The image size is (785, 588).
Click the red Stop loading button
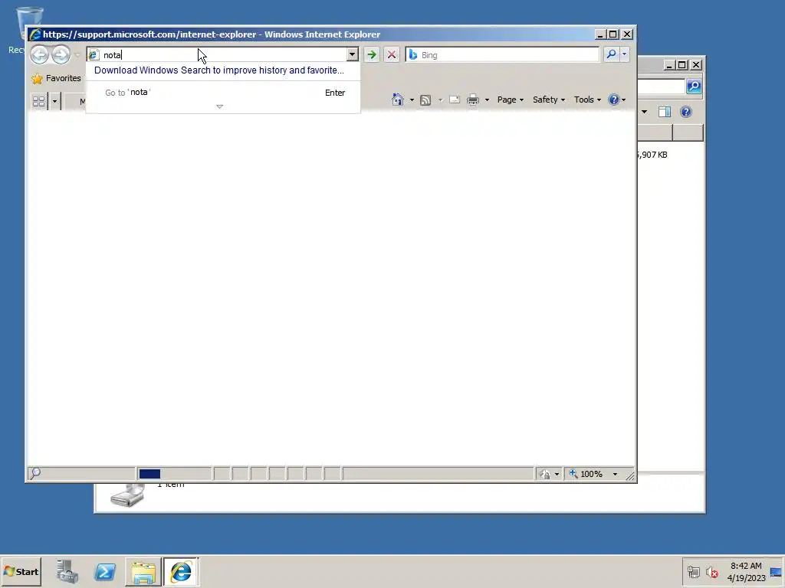tap(392, 54)
